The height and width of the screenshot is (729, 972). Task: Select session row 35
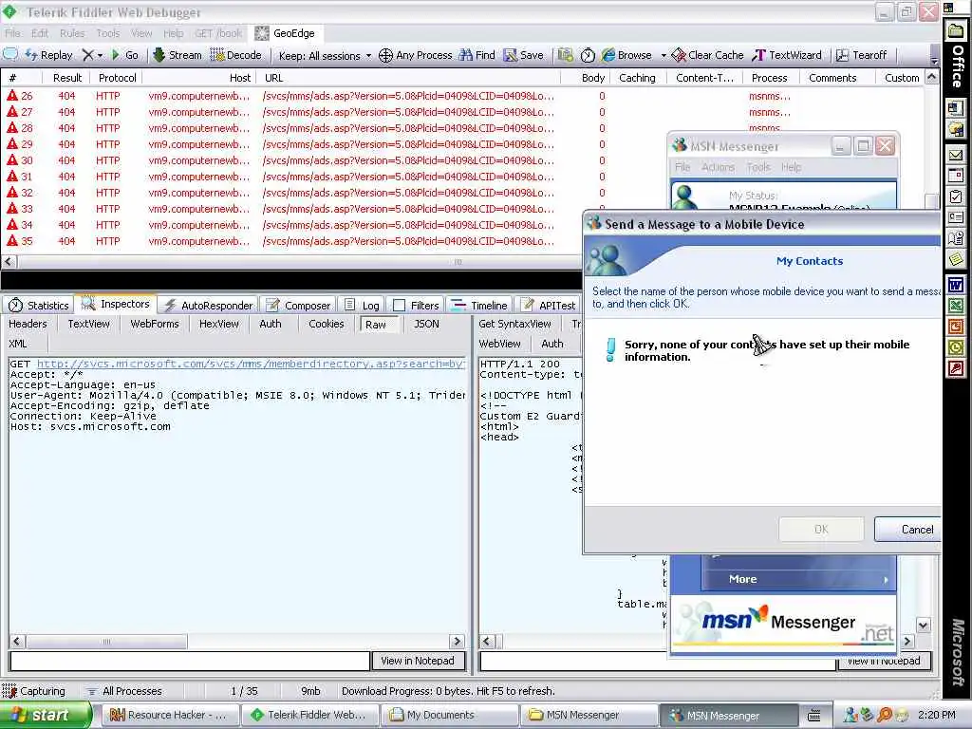291,241
